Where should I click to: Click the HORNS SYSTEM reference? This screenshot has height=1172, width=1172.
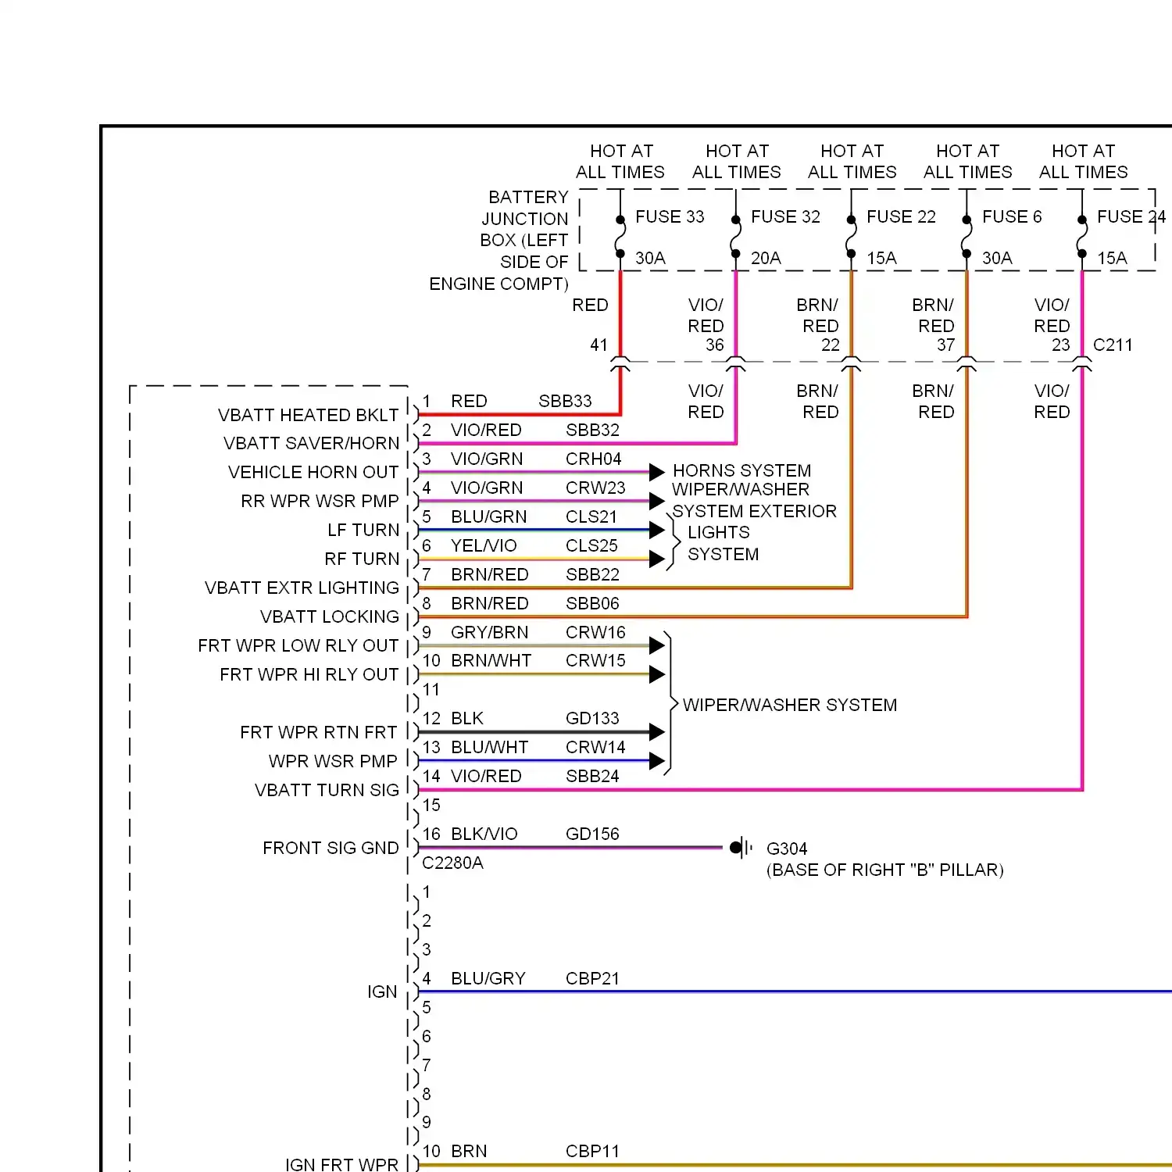point(741,470)
